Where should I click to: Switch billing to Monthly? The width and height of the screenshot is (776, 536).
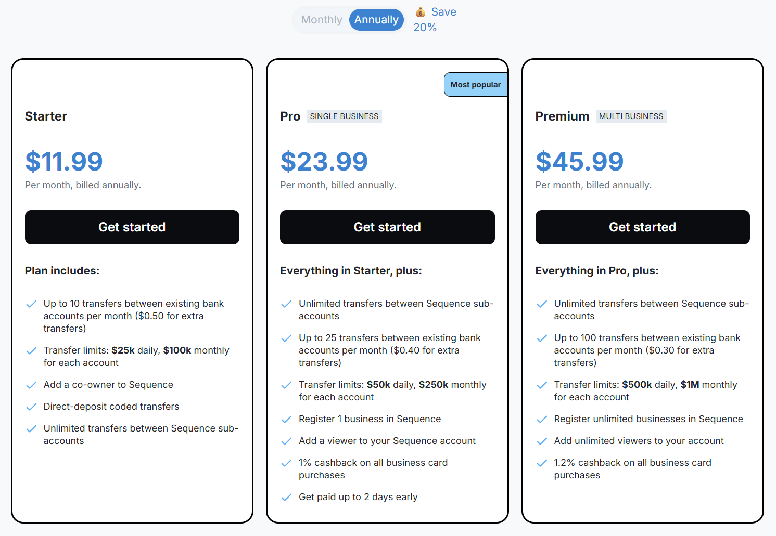[x=322, y=20]
